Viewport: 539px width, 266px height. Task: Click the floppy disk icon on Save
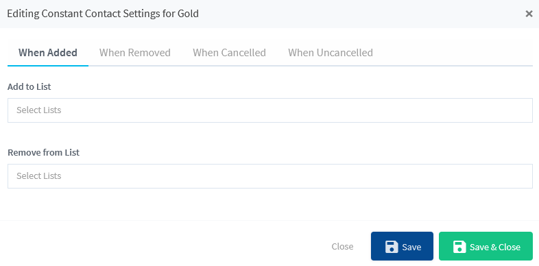pos(392,247)
